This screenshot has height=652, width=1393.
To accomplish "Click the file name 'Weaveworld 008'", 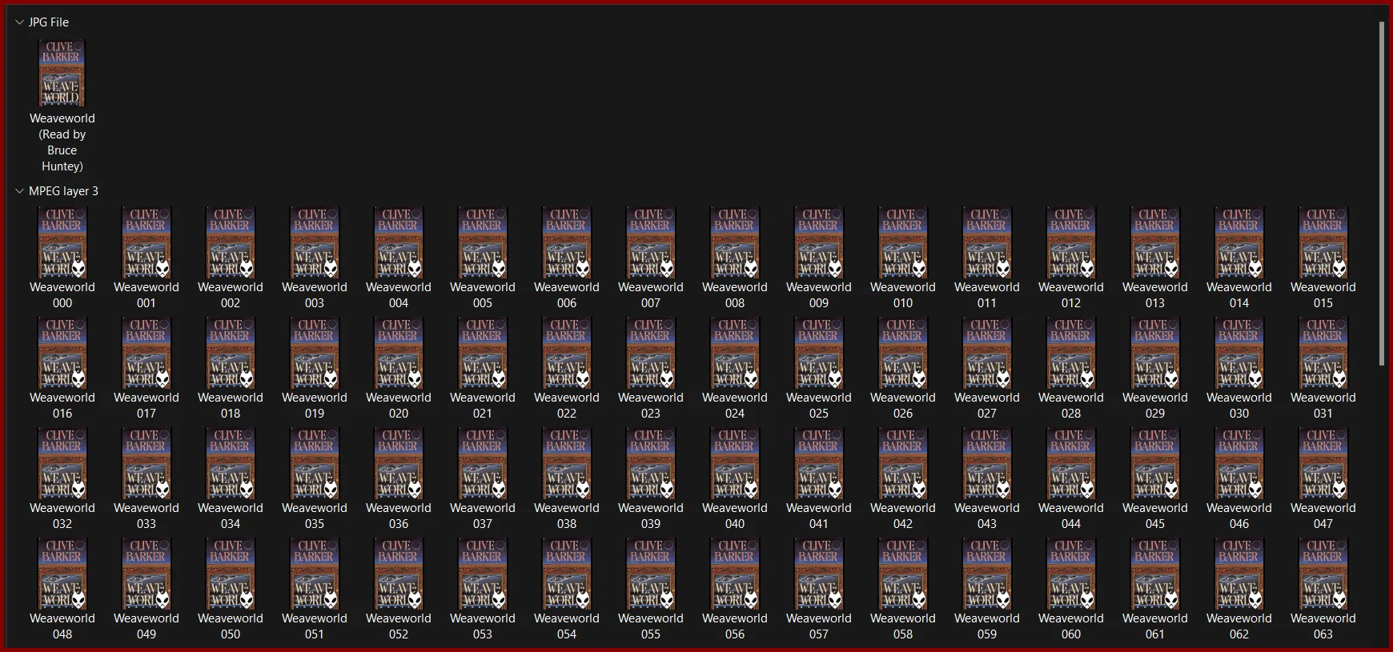I will (735, 295).
